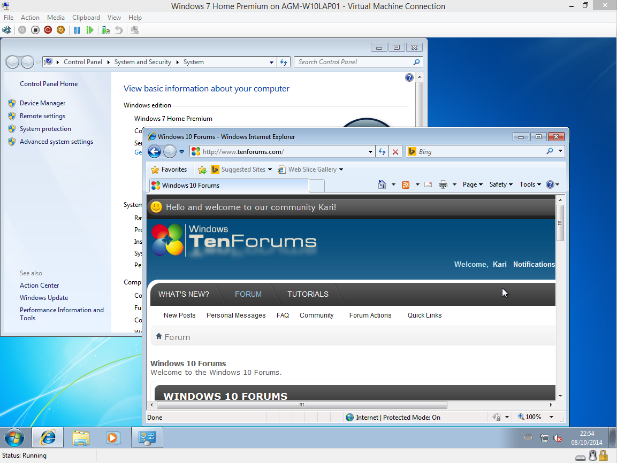Viewport: 617px width, 463px height.
Task: Open Performance Information and Tools link
Action: (62, 314)
